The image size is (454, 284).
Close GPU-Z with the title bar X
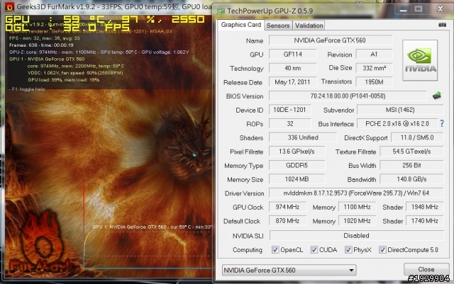[440, 9]
